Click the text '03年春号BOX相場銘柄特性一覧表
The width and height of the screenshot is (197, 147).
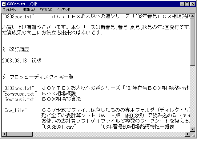138,127
